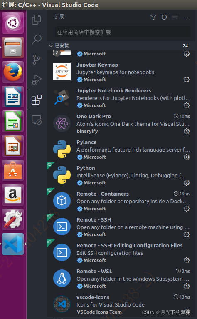197x319 pixels.
Task: Click Remote - WSL 3ms activation time
Action: (183, 271)
